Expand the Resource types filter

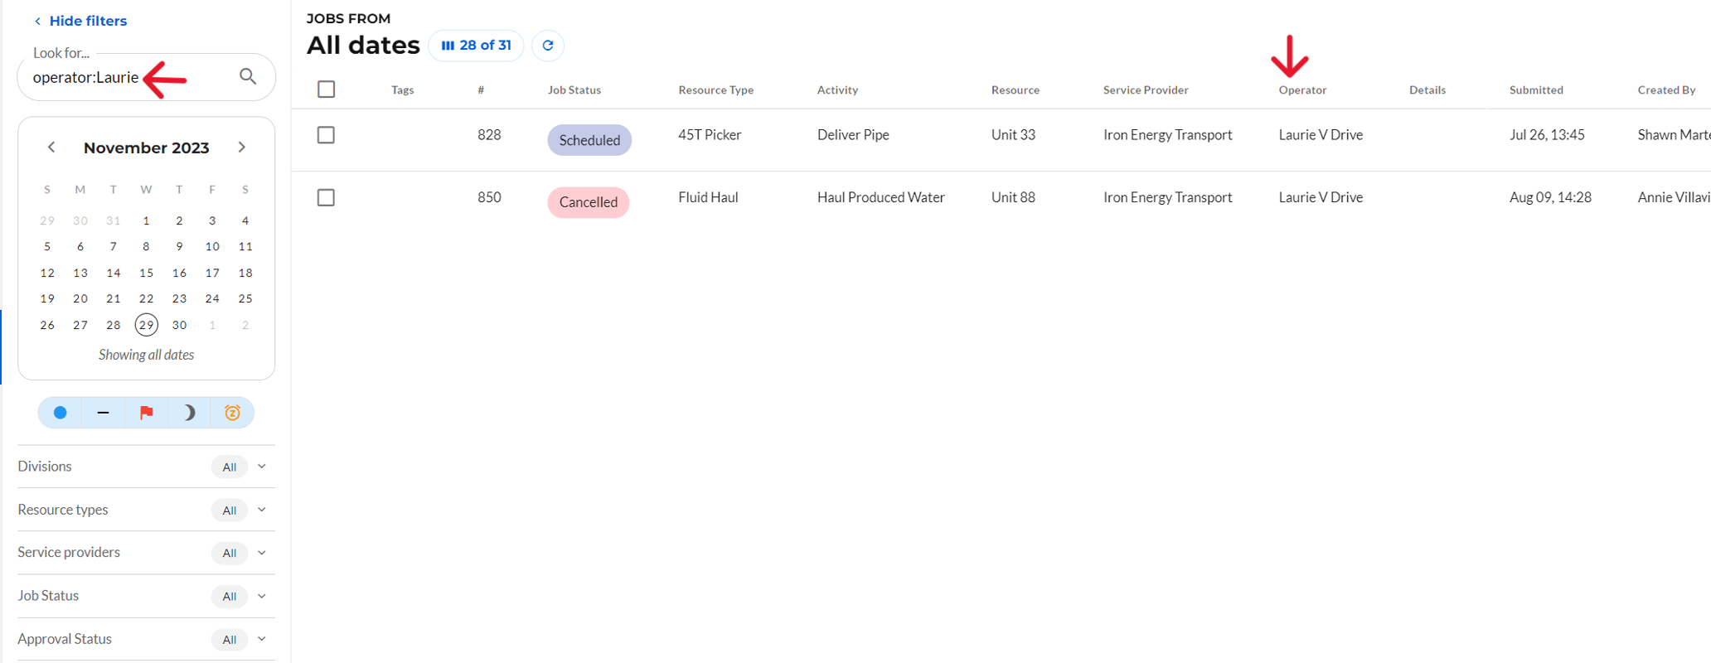coord(146,510)
